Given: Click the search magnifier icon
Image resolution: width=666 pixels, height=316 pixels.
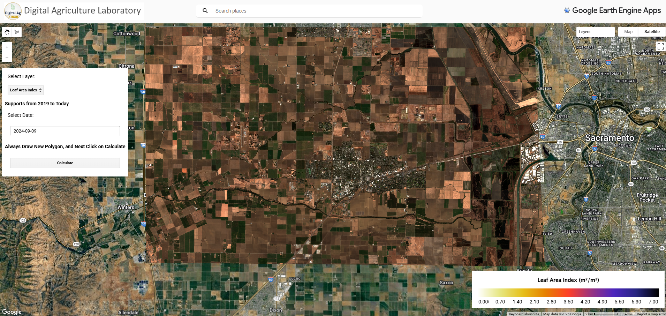Looking at the screenshot, I should [x=205, y=11].
